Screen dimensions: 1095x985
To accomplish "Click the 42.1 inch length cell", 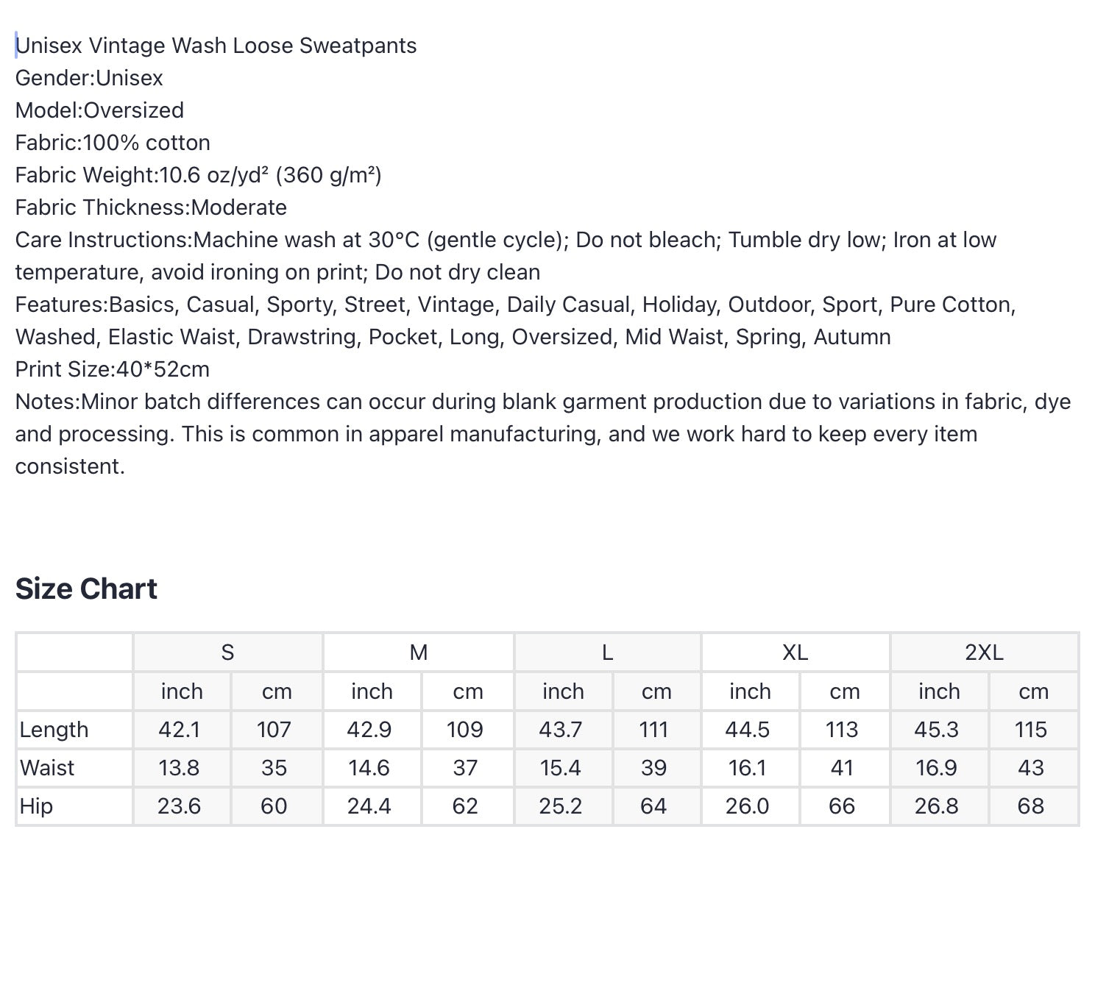I will (180, 730).
